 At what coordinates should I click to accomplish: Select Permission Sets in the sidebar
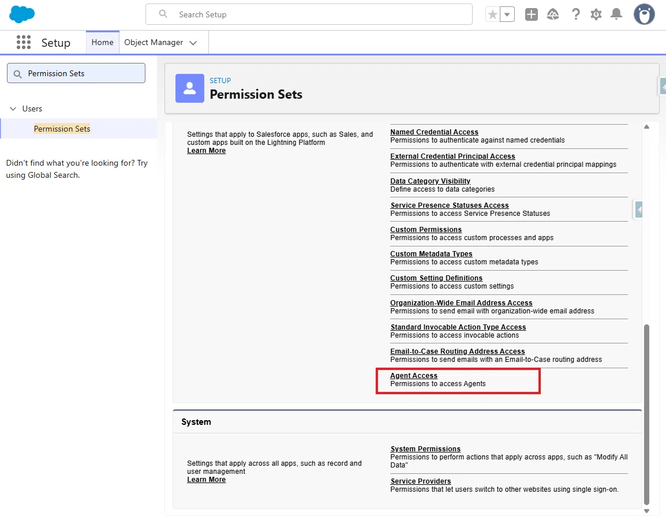pyautogui.click(x=62, y=129)
